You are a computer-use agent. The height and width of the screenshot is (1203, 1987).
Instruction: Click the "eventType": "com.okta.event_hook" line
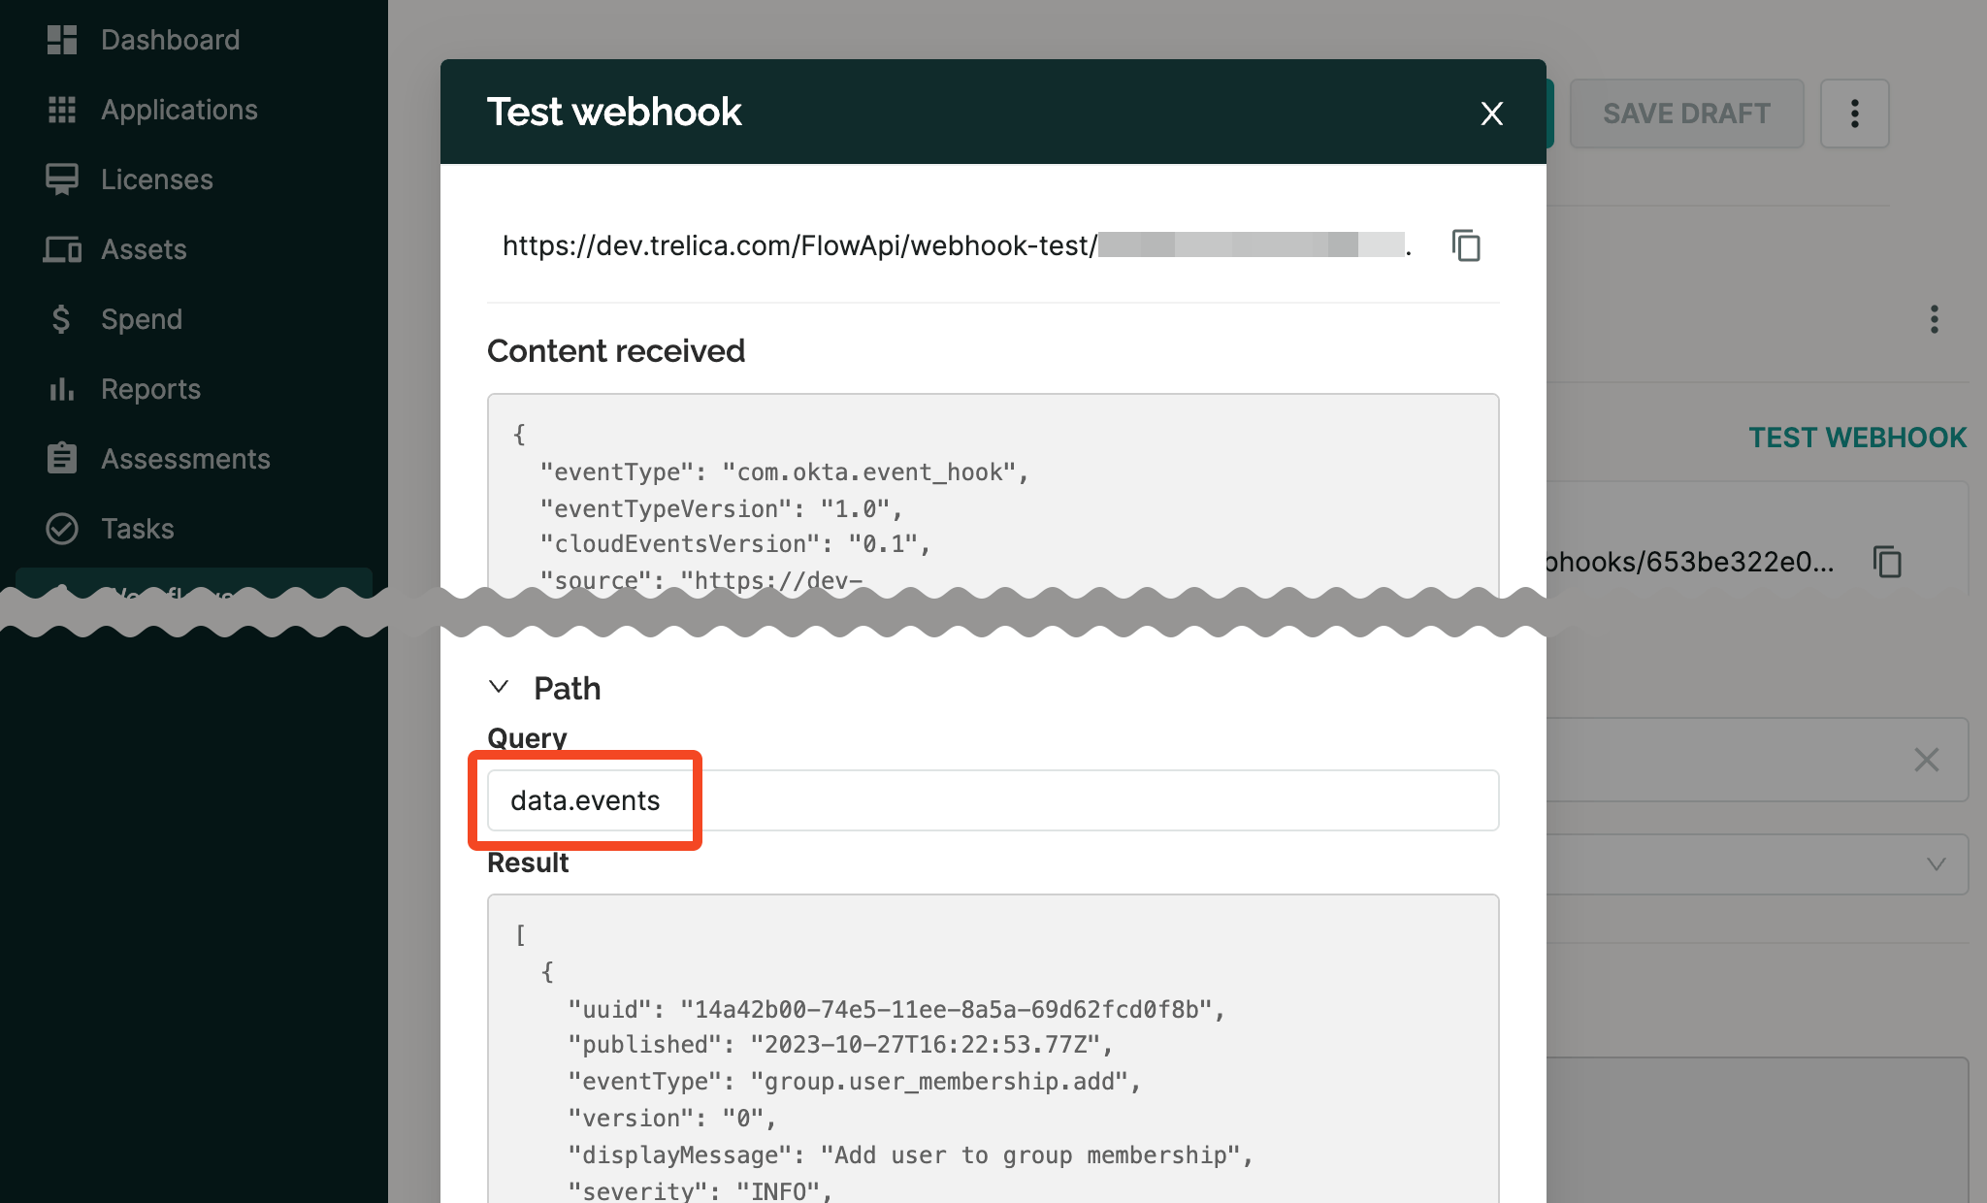784,472
